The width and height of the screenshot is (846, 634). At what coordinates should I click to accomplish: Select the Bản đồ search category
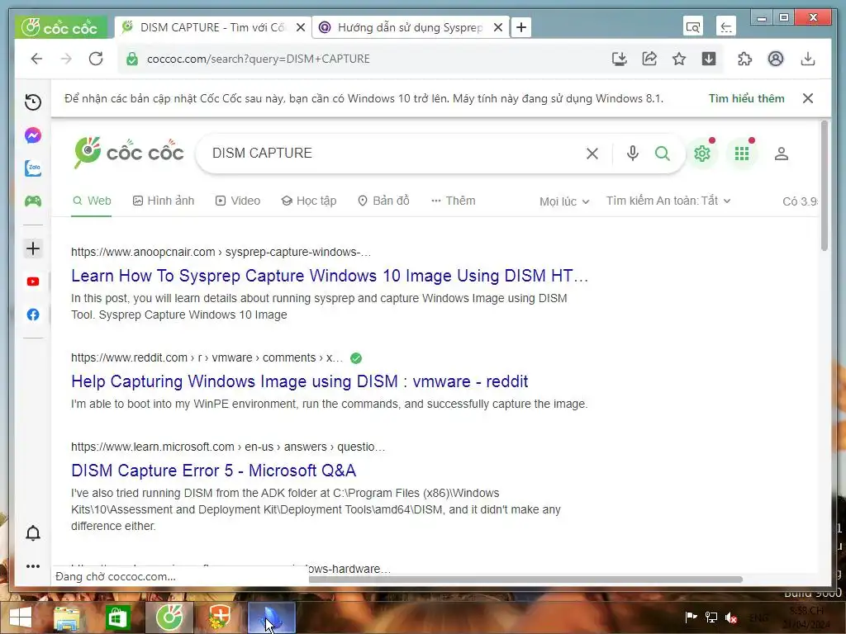pos(383,201)
